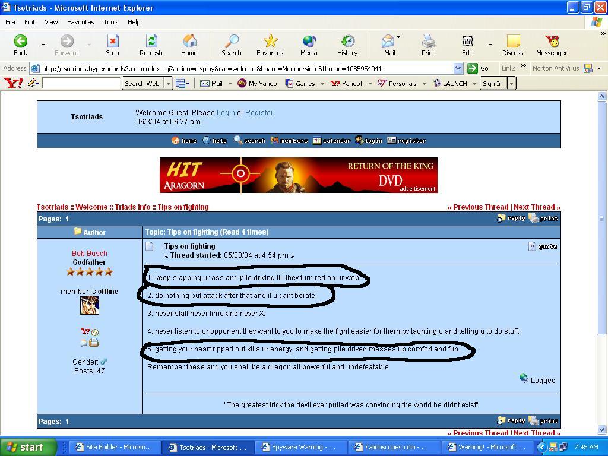Expand the Sign In dropdown arrow
608x456 pixels.
512,83
